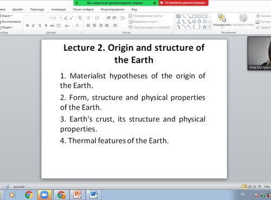The width and height of the screenshot is (271, 200).
Task: Click Преобразовать в SmartArt
Action: pos(150,28)
